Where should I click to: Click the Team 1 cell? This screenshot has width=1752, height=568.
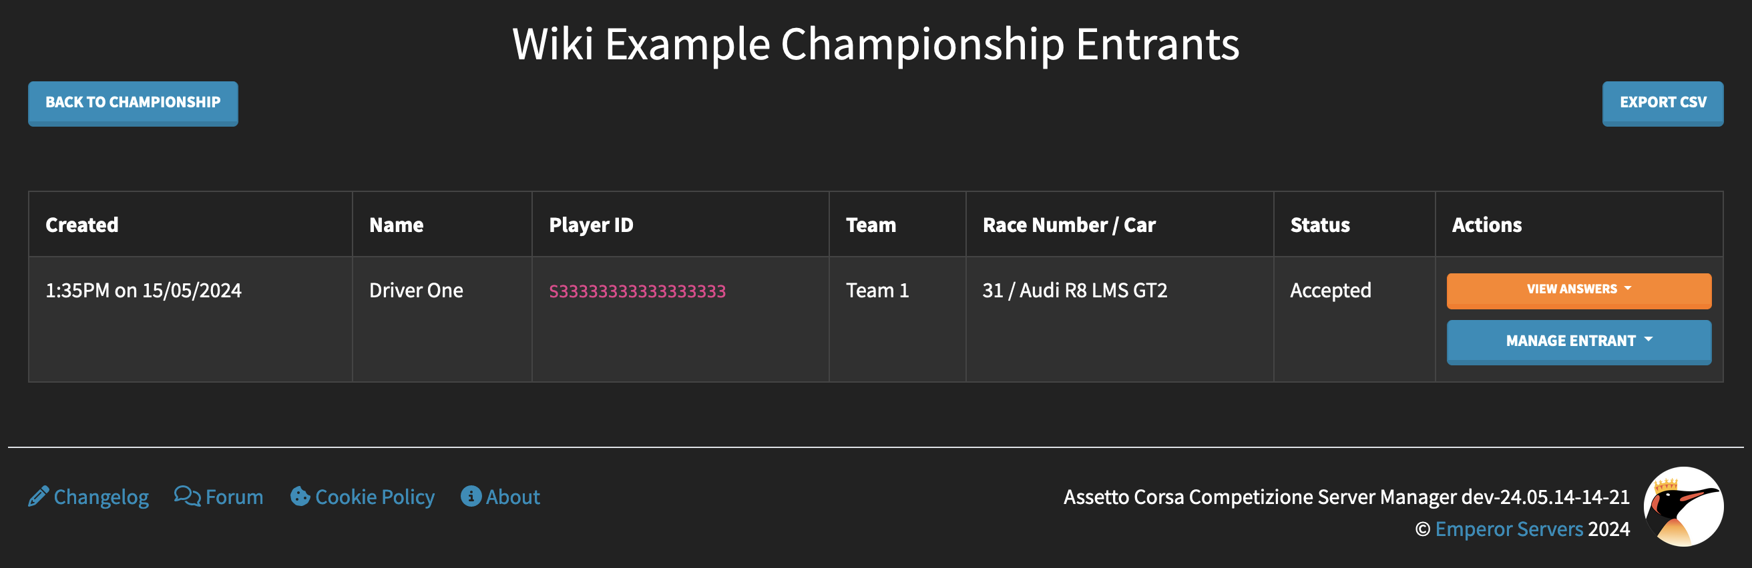pos(877,291)
